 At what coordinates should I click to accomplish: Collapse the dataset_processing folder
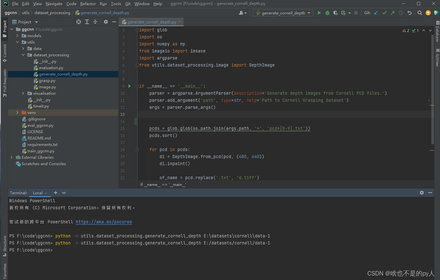pos(23,55)
